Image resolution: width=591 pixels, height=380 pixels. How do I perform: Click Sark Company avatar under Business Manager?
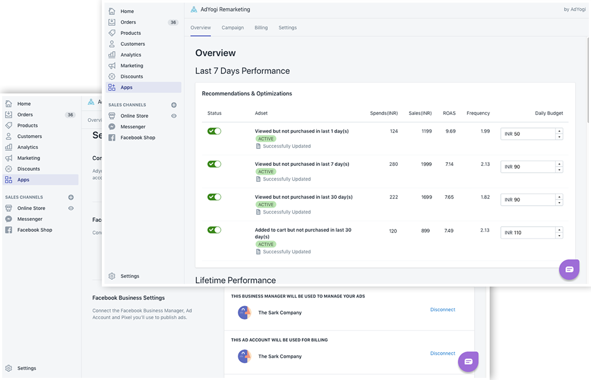(245, 312)
